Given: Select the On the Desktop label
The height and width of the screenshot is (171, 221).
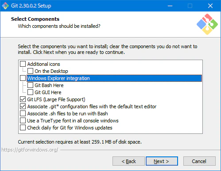Looking at the screenshot, I should click(x=51, y=71).
